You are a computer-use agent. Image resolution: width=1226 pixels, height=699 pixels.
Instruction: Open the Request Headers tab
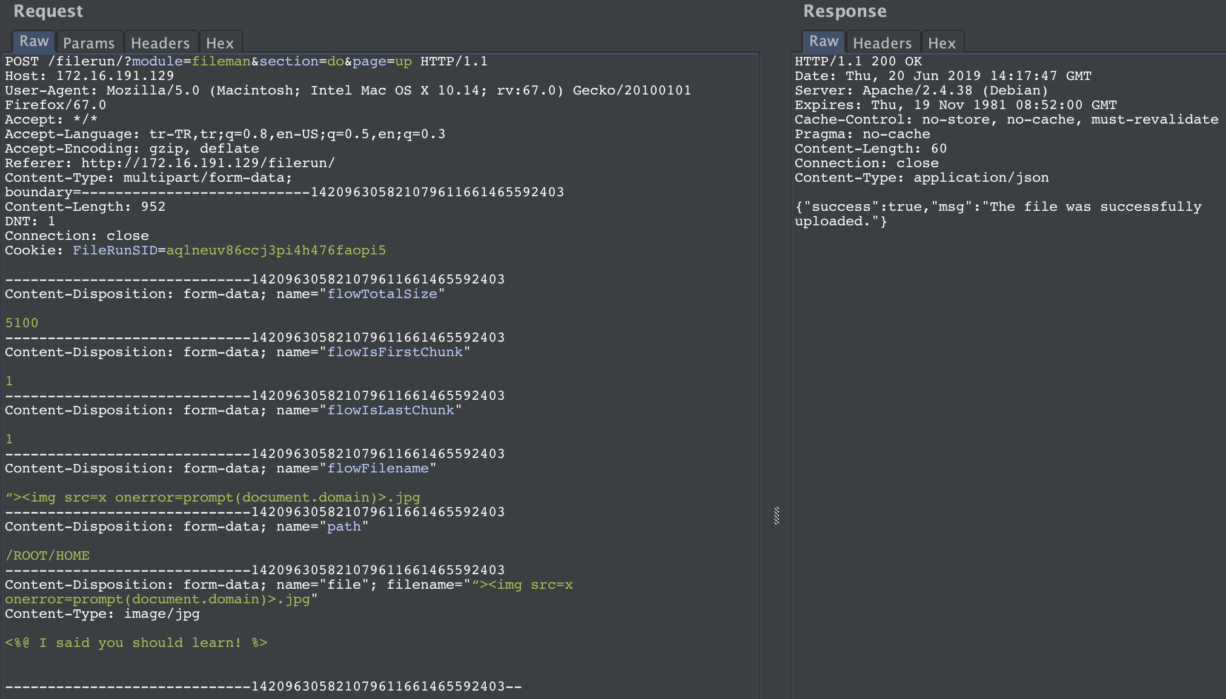tap(160, 43)
